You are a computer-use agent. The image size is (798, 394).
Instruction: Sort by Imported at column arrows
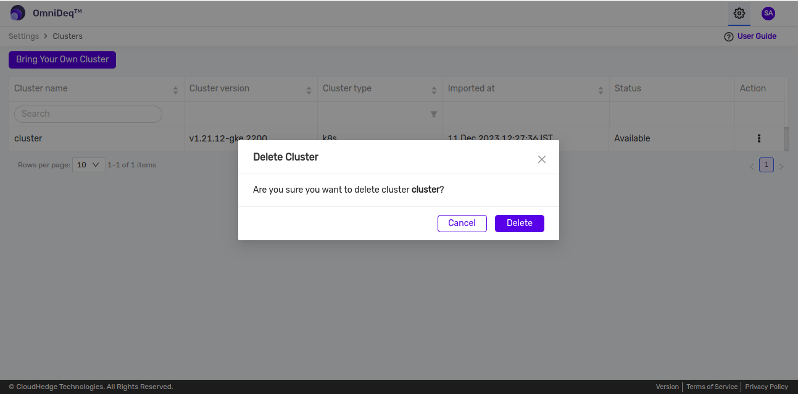601,91
